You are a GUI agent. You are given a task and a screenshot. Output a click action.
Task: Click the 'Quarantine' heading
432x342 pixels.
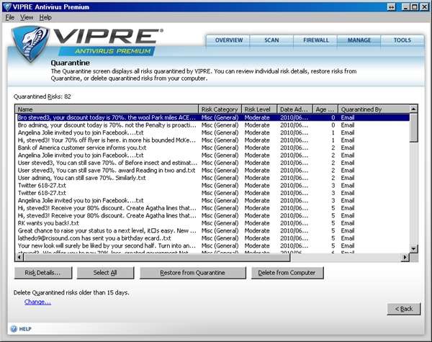pos(71,63)
